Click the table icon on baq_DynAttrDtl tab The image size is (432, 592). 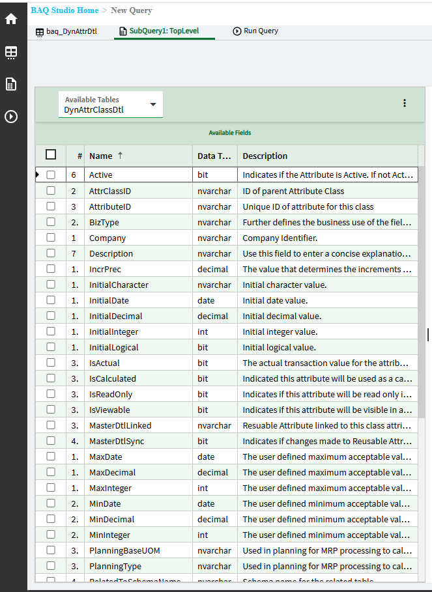coord(40,31)
